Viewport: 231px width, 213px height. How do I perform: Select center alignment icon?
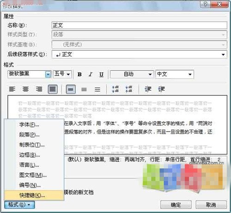tap(25, 89)
